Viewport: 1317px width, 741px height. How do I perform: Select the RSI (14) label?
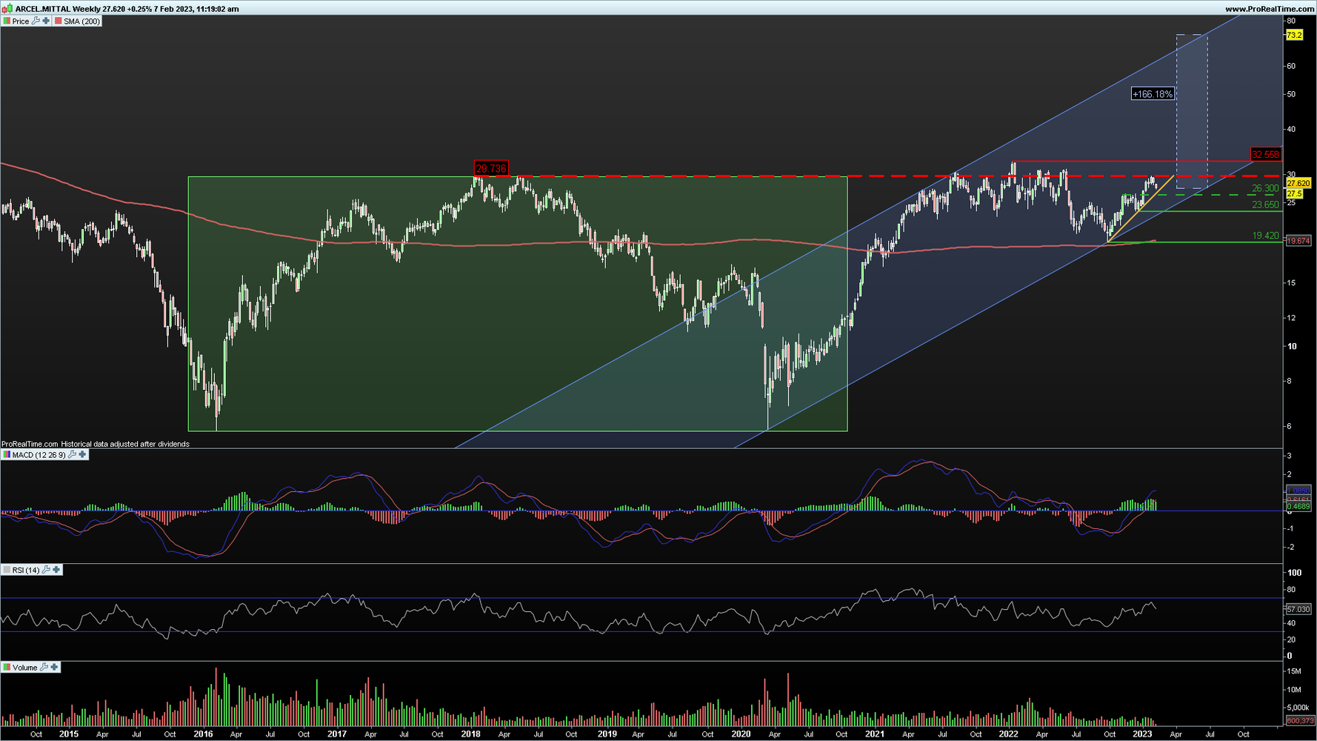26,571
